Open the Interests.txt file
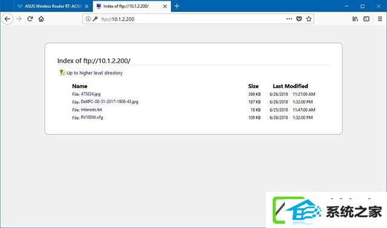 click(x=91, y=110)
